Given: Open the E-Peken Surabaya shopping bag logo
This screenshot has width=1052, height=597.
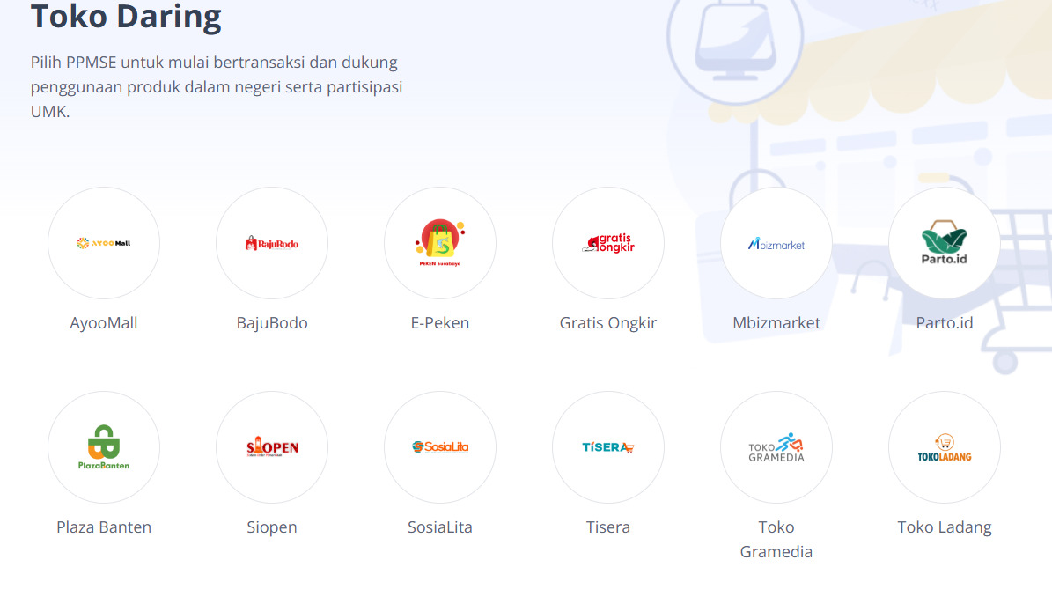Looking at the screenshot, I should (440, 243).
